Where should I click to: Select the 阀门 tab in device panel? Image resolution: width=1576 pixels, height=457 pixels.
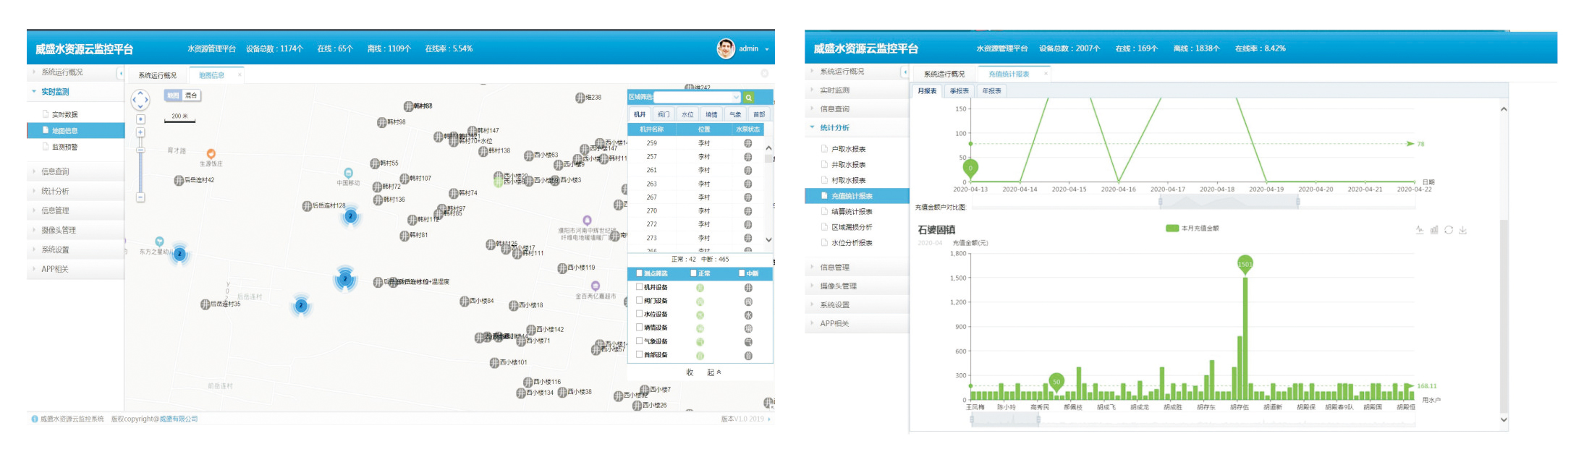(664, 114)
